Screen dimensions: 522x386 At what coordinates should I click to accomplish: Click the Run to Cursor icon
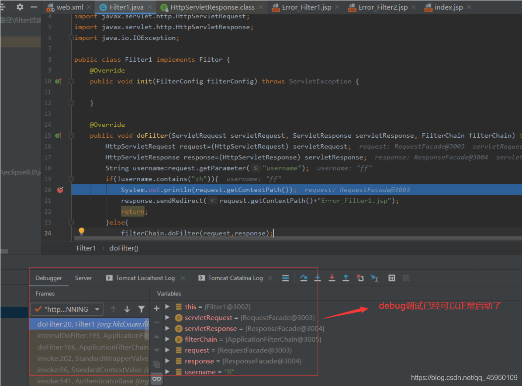coord(375,278)
